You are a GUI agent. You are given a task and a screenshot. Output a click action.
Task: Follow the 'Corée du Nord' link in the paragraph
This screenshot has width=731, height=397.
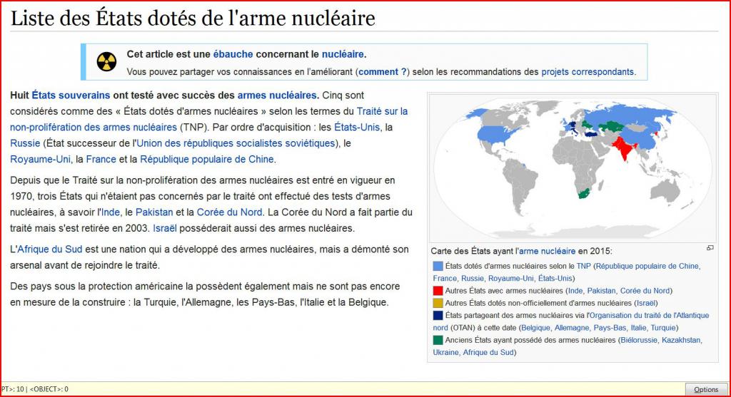pyautogui.click(x=229, y=212)
